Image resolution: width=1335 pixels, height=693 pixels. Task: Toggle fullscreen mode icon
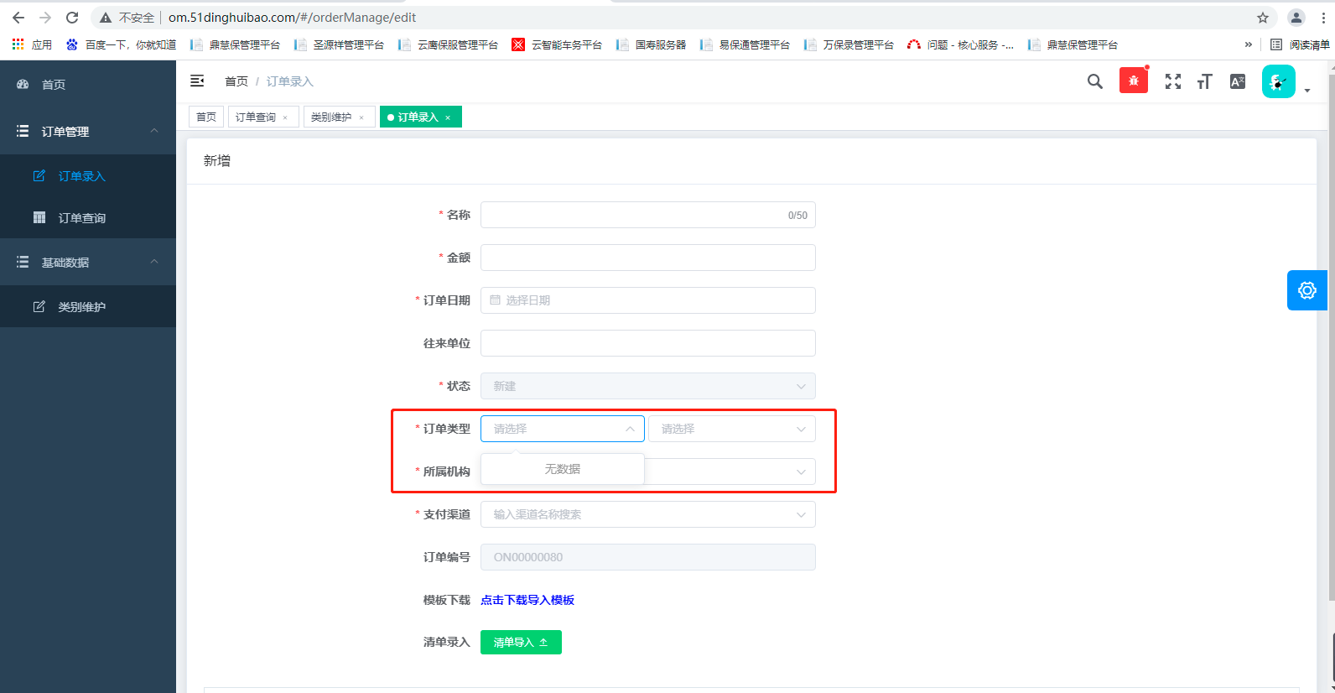[1173, 81]
